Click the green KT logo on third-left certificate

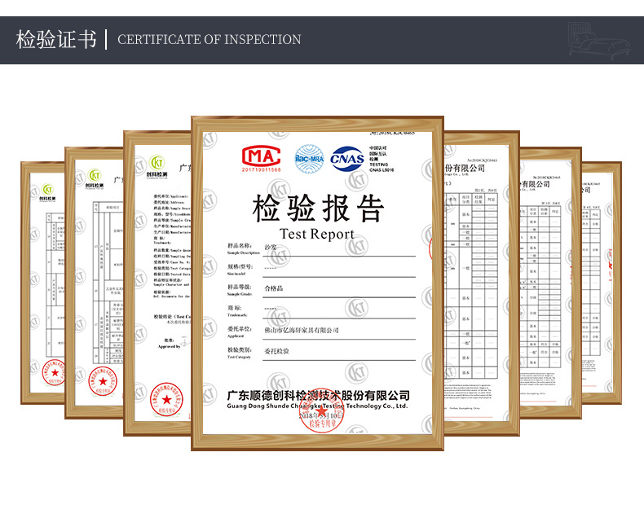click(157, 163)
